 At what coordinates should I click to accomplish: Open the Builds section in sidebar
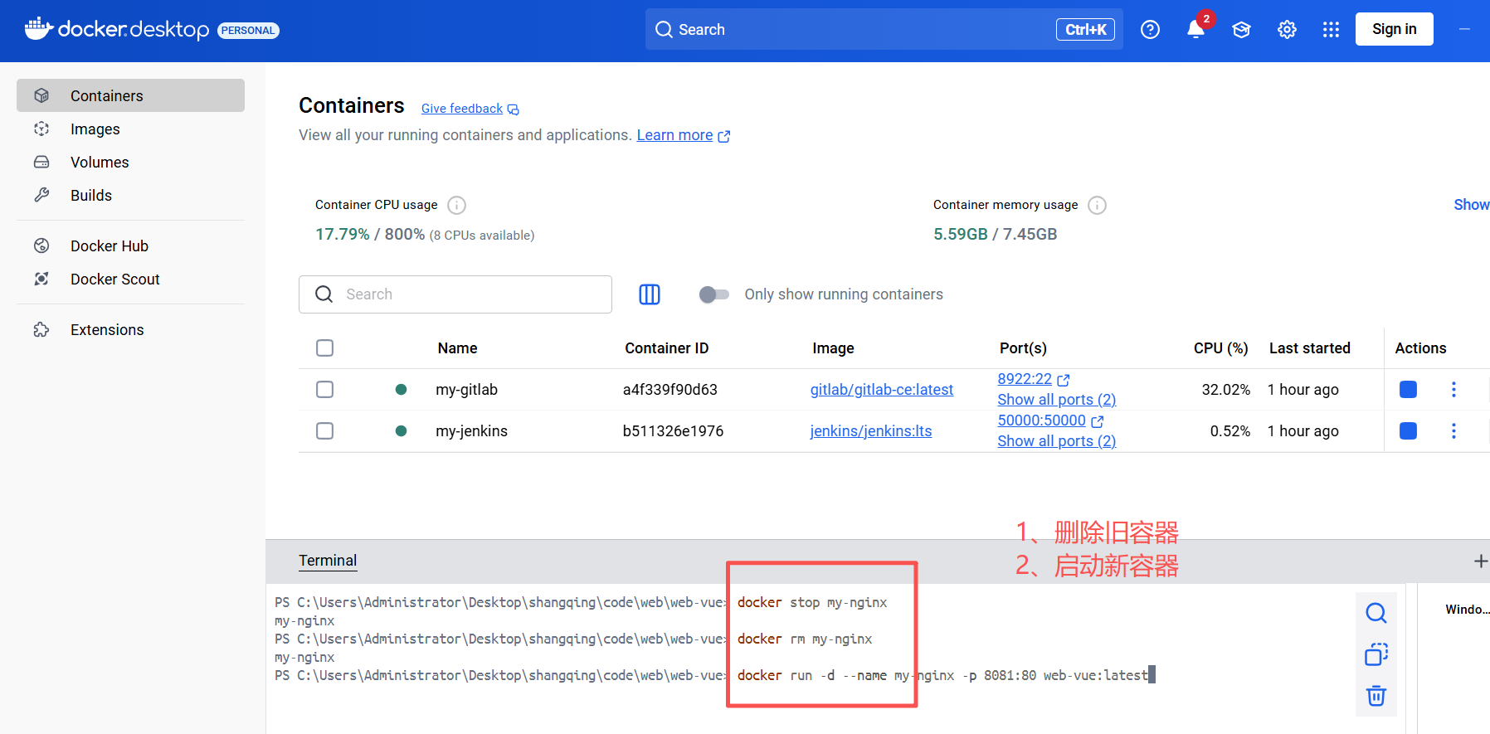click(x=130, y=195)
